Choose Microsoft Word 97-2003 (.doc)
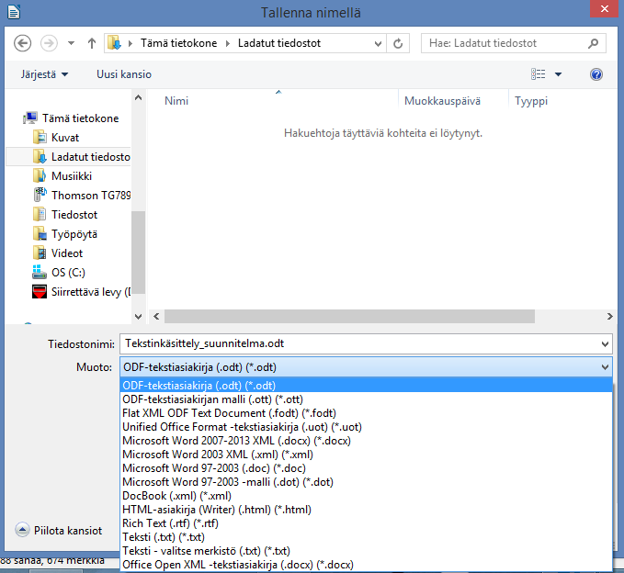The image size is (624, 573). point(366,468)
